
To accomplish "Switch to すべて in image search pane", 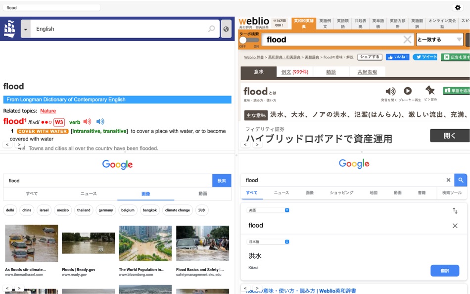I will coord(32,194).
